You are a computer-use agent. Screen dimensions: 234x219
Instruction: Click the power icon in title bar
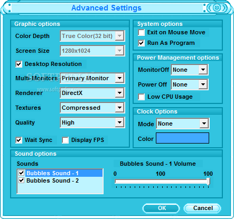coord(217,8)
